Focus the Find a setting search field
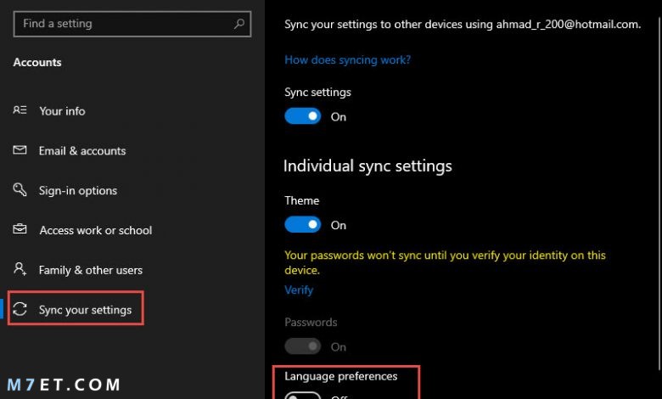662x399 pixels. point(132,24)
